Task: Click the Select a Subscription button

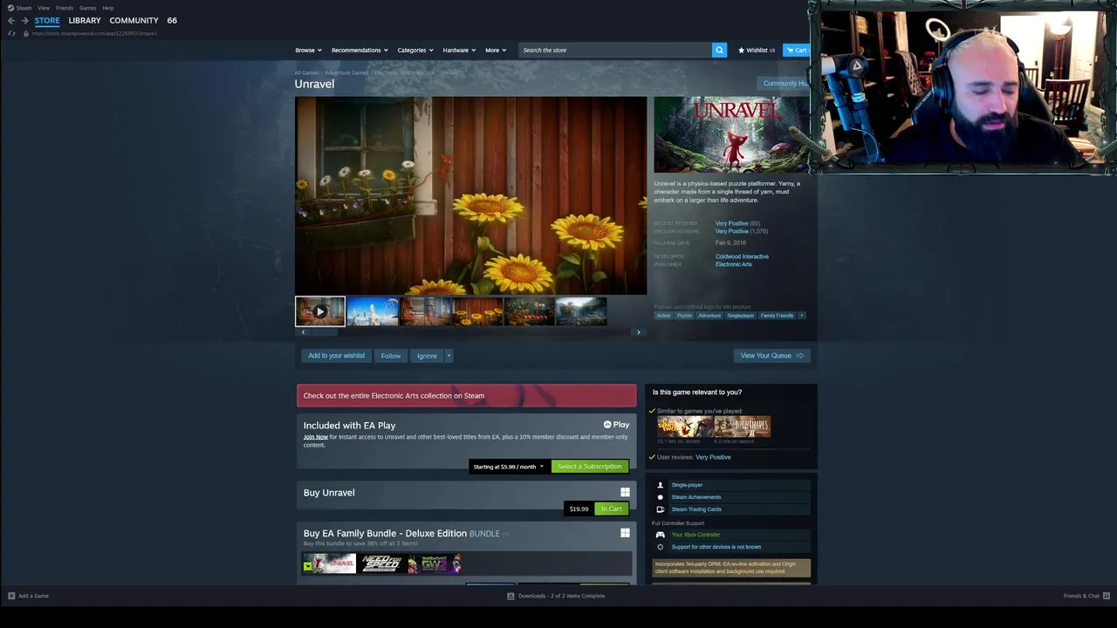Action: tap(590, 467)
